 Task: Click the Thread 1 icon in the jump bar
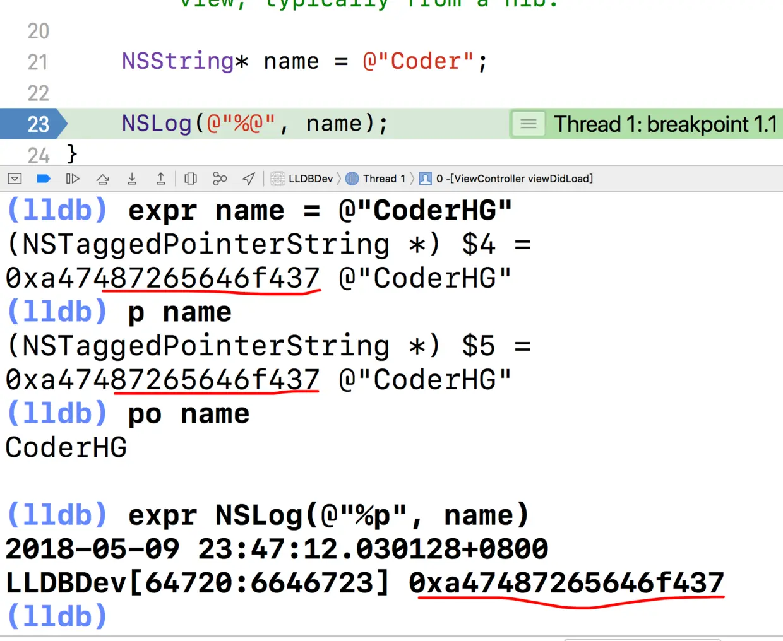tap(352, 179)
